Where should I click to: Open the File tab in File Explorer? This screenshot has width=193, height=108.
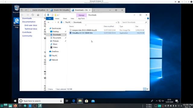[50, 19]
